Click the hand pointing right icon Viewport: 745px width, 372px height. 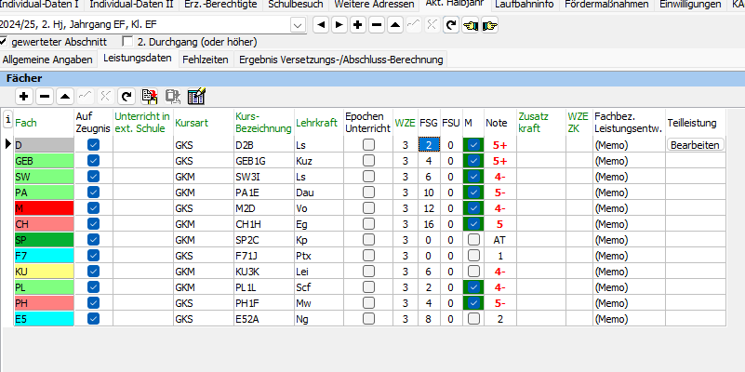489,25
